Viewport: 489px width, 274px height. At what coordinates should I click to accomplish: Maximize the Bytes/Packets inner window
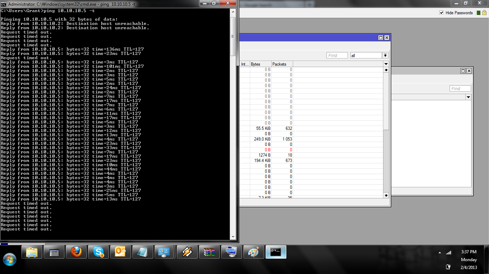pyautogui.click(x=381, y=38)
